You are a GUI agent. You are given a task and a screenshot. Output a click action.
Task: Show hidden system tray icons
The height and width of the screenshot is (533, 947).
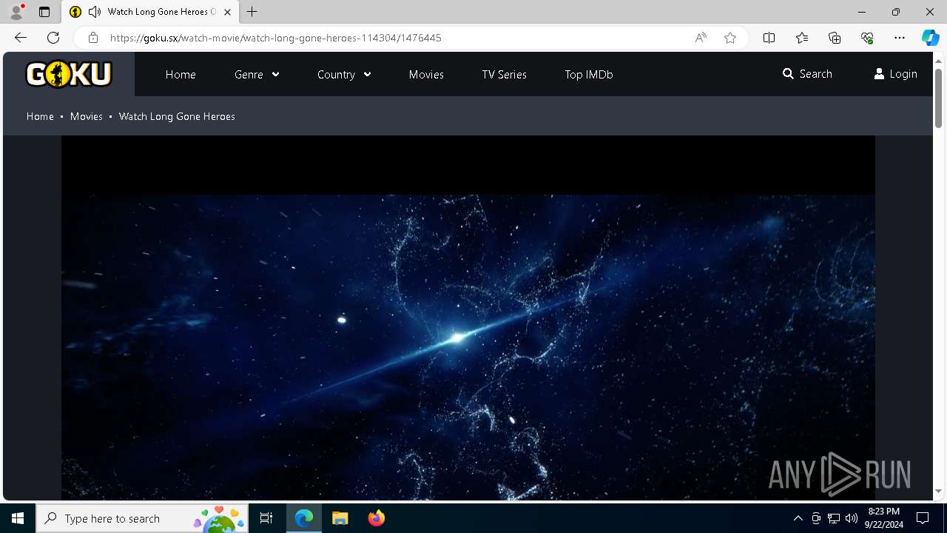[x=798, y=518]
